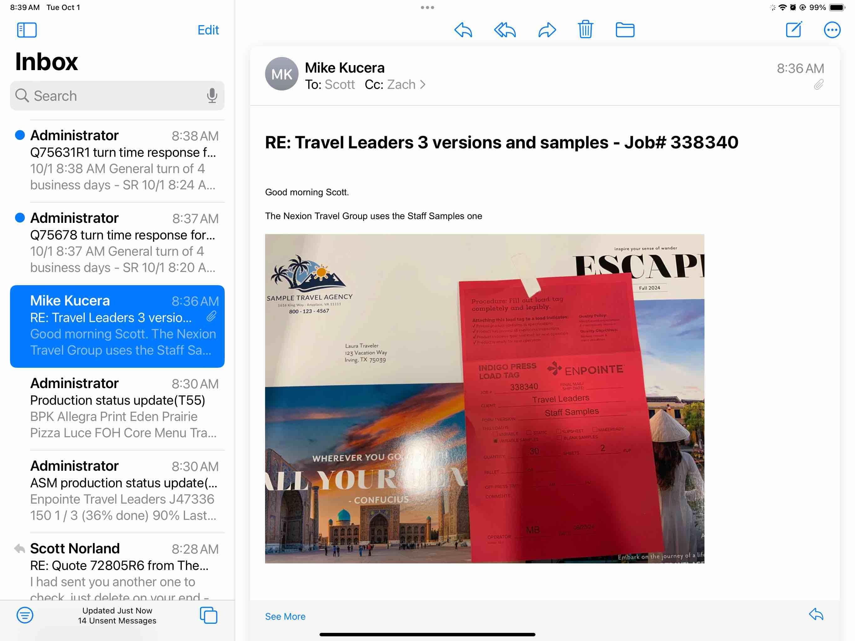Image resolution: width=855 pixels, height=641 pixels.
Task: Click the Search mail field
Action: point(112,95)
